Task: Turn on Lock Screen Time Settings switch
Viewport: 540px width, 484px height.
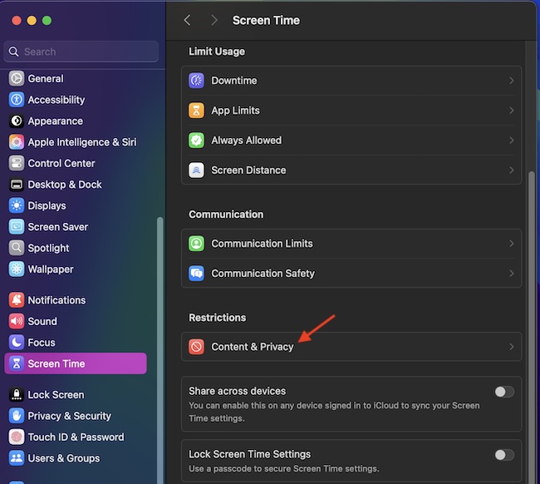Action: click(503, 455)
